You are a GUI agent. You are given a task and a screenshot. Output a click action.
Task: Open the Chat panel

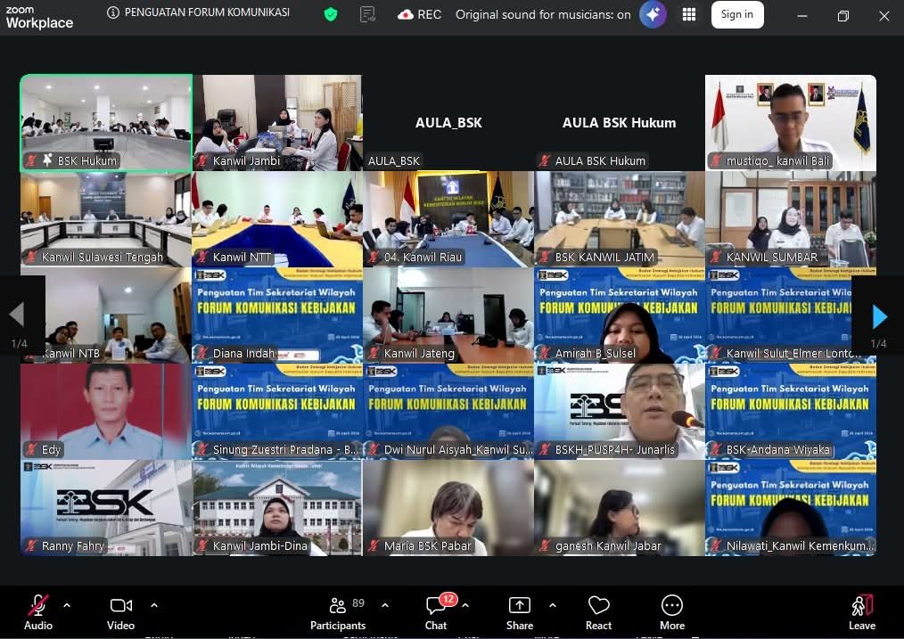[436, 612]
